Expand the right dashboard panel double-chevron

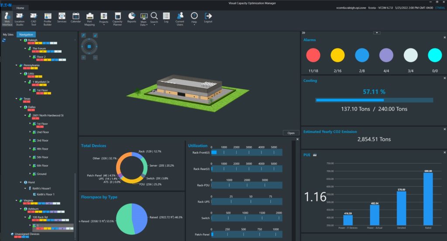303,33
